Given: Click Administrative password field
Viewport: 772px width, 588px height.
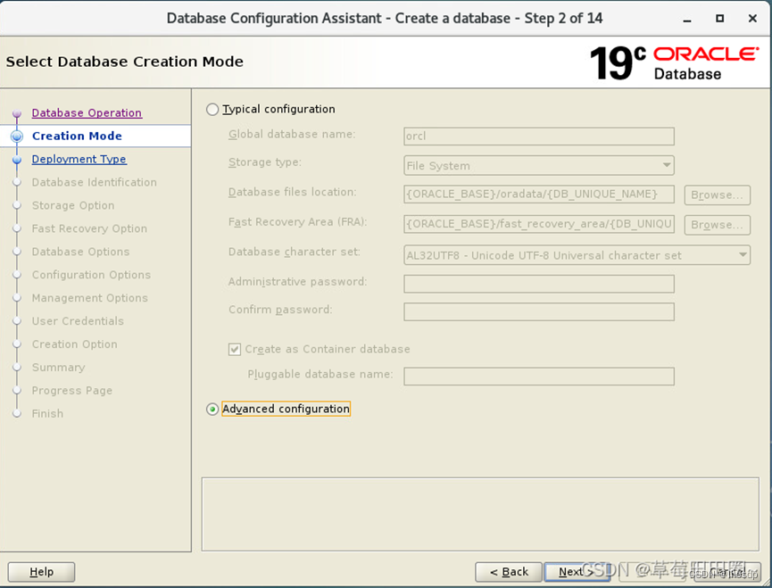Looking at the screenshot, I should point(539,284).
